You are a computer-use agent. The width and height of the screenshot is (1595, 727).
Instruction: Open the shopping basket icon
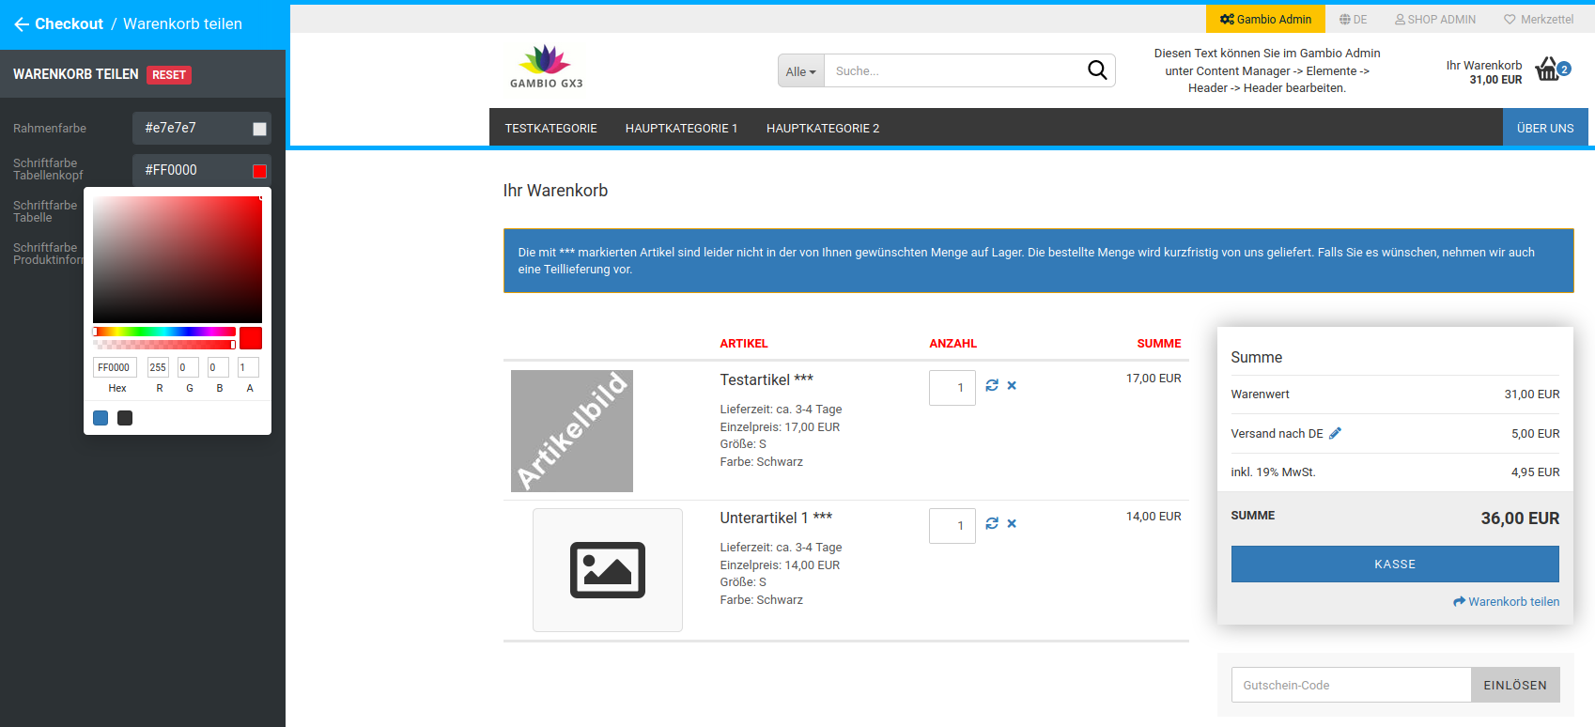[x=1547, y=70]
